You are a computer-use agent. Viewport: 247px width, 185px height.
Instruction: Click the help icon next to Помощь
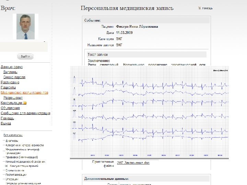pos(199,8)
